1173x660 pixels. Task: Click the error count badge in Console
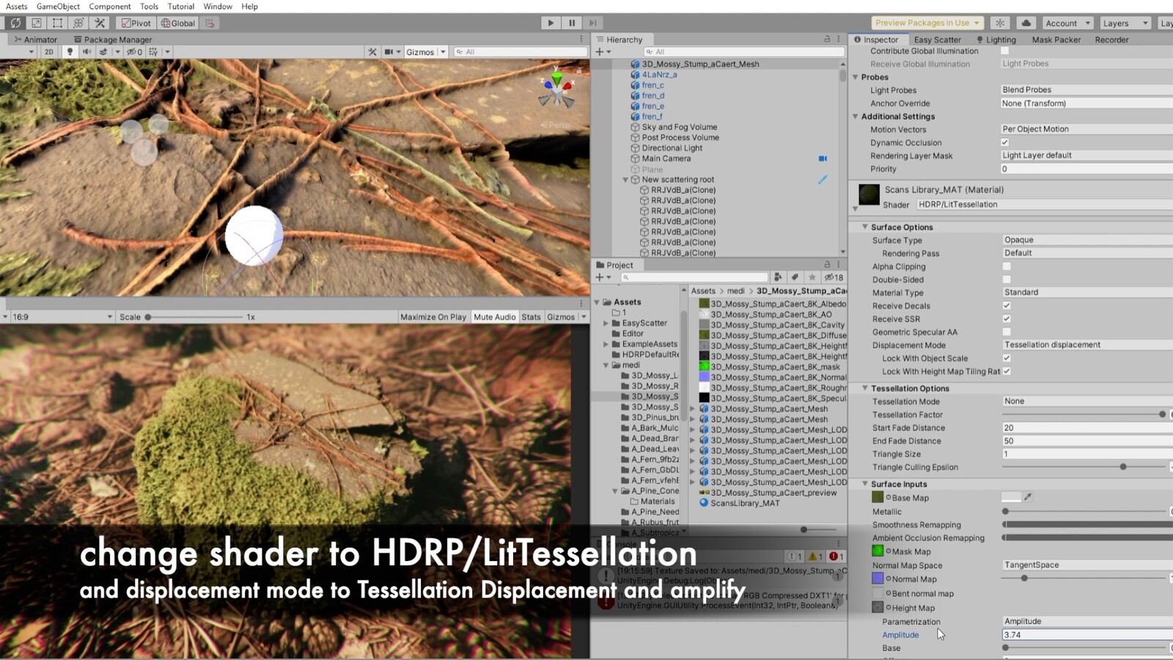(x=836, y=557)
